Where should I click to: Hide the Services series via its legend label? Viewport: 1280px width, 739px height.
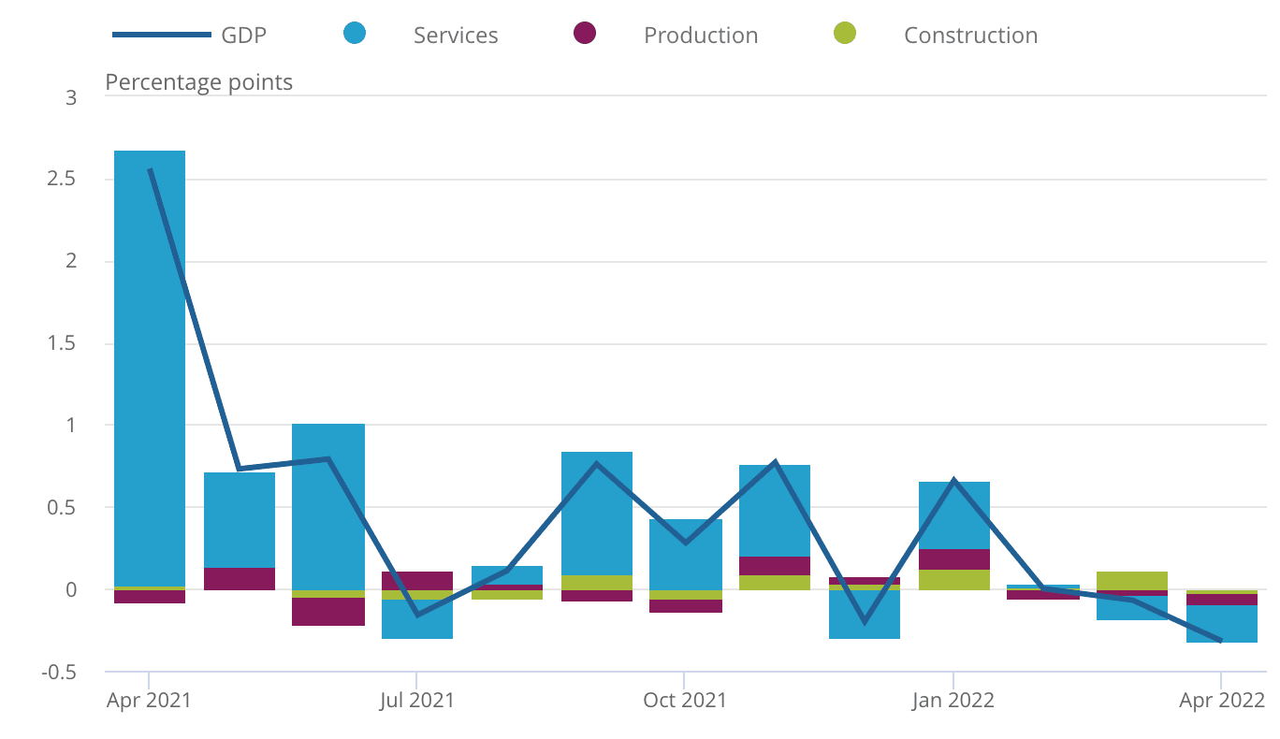(x=456, y=36)
